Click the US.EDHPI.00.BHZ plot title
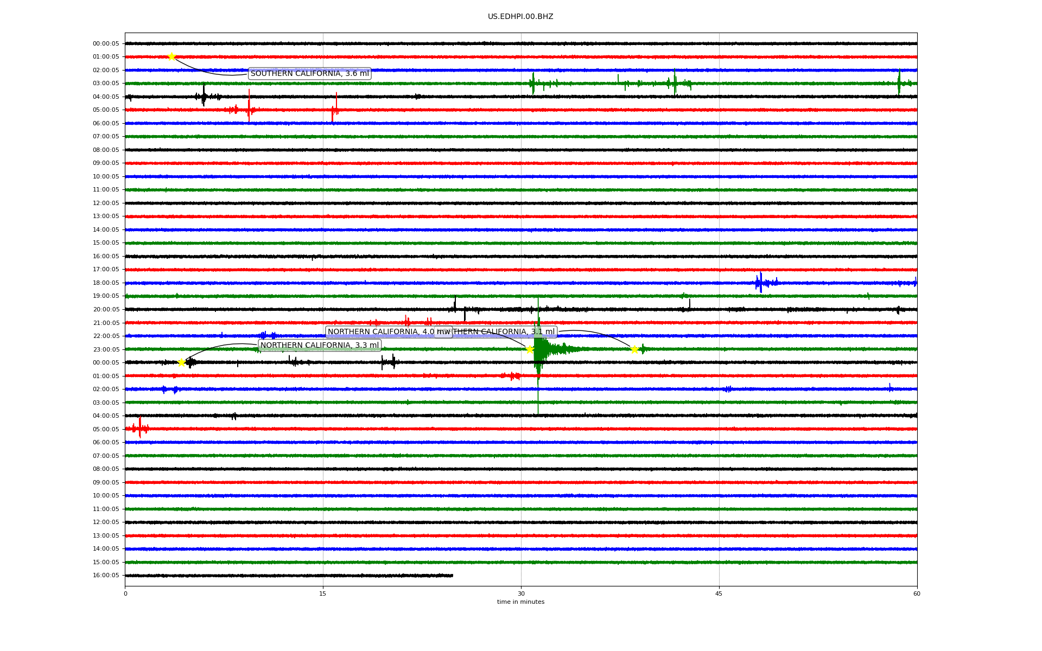The image size is (1042, 651). tap(520, 17)
